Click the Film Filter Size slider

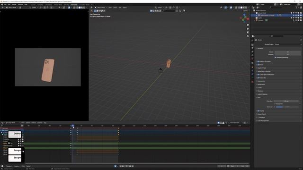click(x=286, y=101)
